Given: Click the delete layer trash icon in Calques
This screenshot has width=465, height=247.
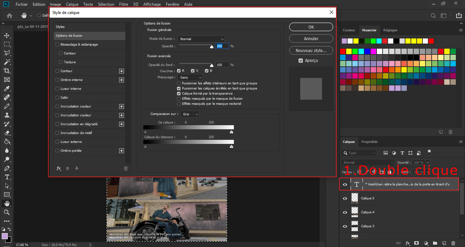Looking at the screenshot, I should [x=453, y=243].
